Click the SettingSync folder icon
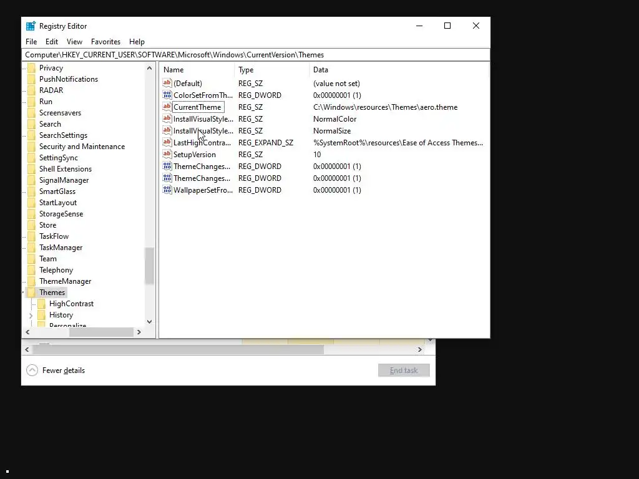The height and width of the screenshot is (479, 639). [x=31, y=158]
